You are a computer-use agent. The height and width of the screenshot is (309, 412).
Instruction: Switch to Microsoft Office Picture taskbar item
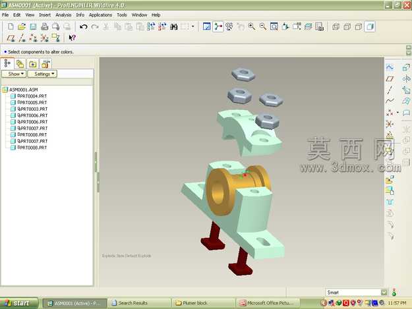268,303
